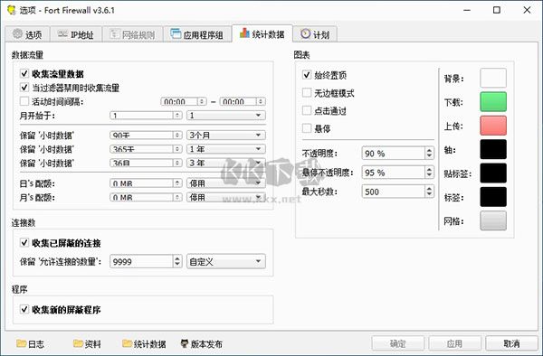543x356 pixels.
Task: Enable the 无边框模式 checkbox
Action: point(307,93)
